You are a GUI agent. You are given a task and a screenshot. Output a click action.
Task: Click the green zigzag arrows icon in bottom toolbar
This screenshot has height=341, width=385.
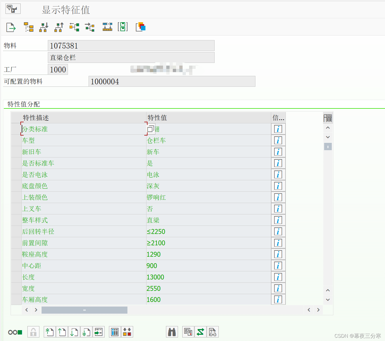click(201, 332)
